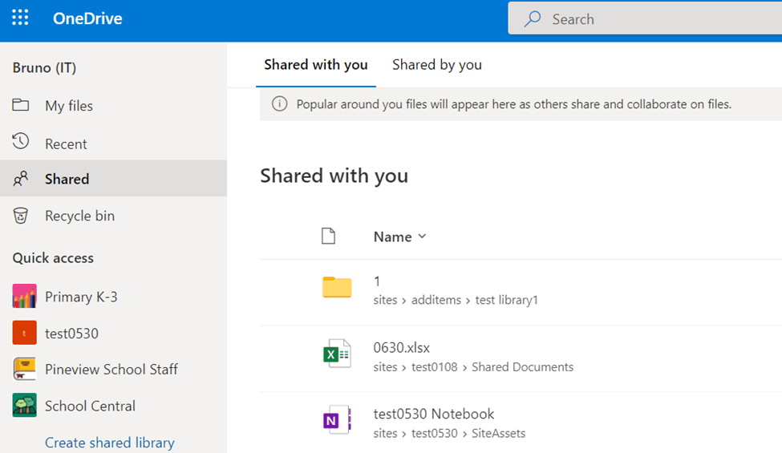The width and height of the screenshot is (782, 453).
Task: Open My files in the sidebar
Action: click(x=68, y=106)
